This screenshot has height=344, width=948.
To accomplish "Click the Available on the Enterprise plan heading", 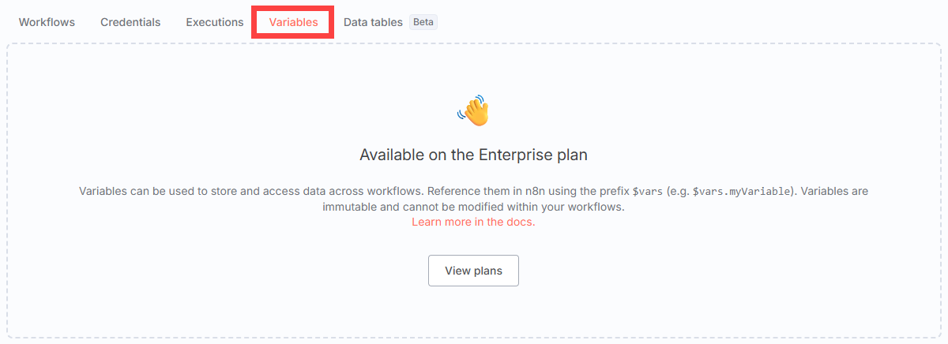I will tap(473, 155).
